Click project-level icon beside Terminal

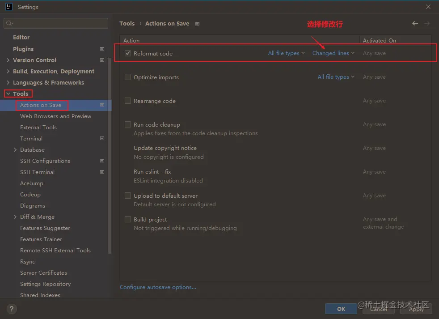102,138
